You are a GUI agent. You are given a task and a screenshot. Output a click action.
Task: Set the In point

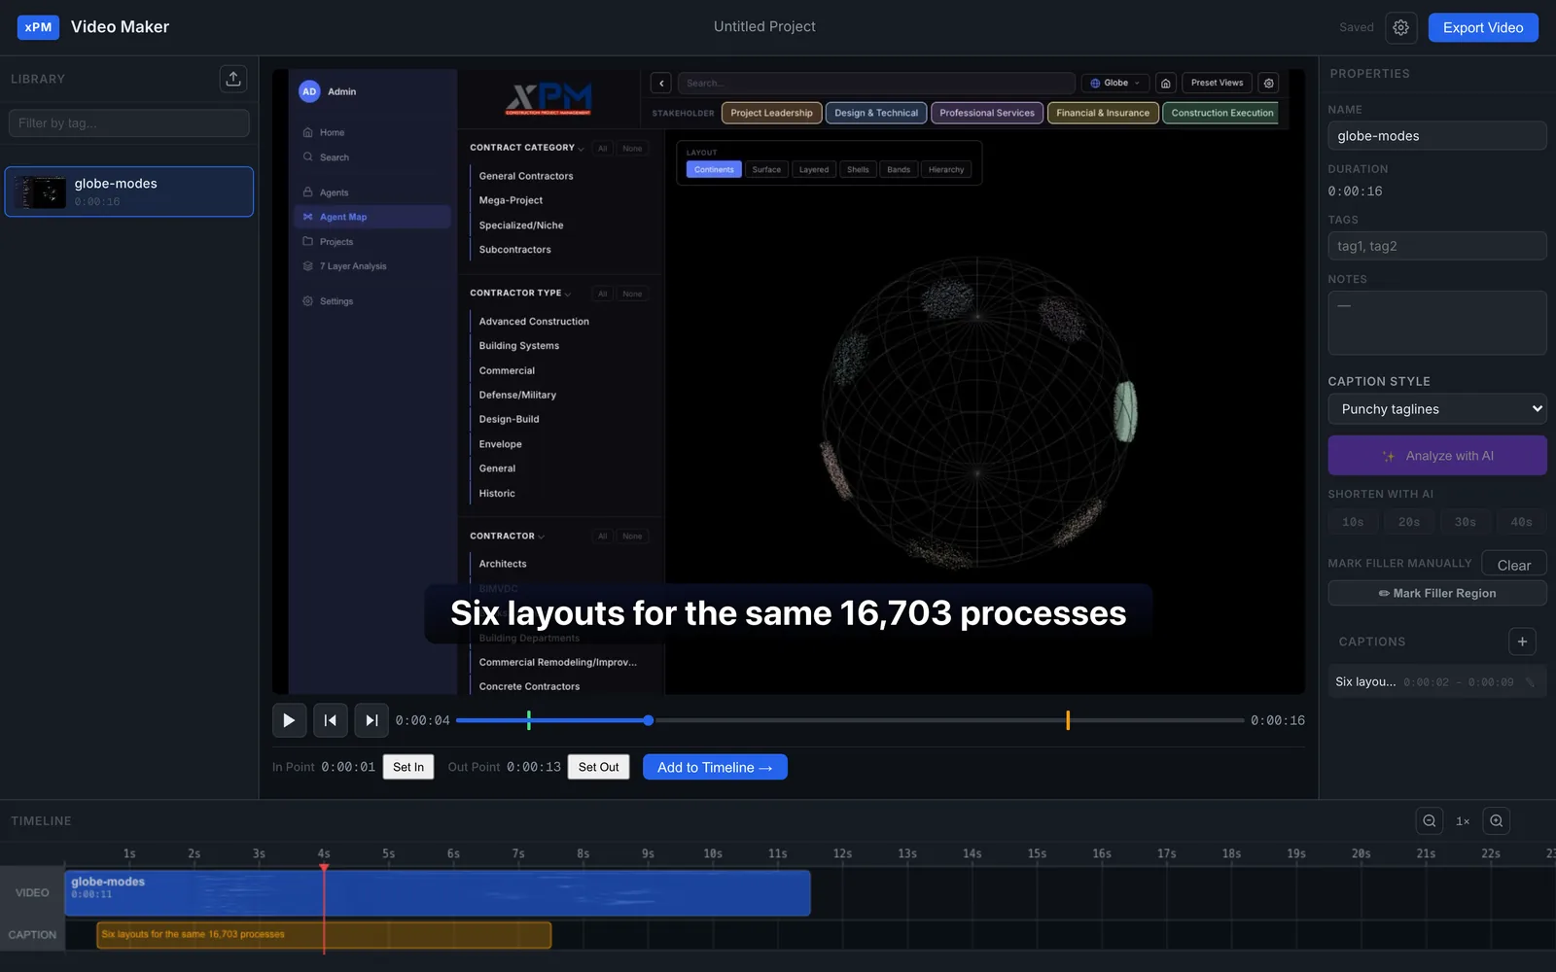[x=408, y=767]
